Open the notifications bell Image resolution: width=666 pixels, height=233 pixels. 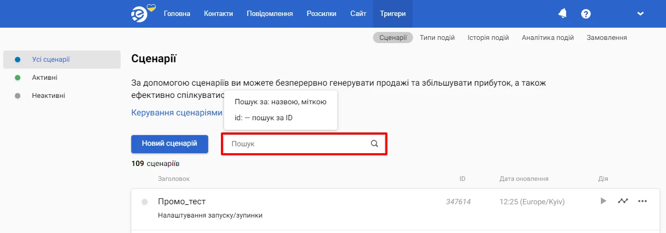pyautogui.click(x=562, y=14)
